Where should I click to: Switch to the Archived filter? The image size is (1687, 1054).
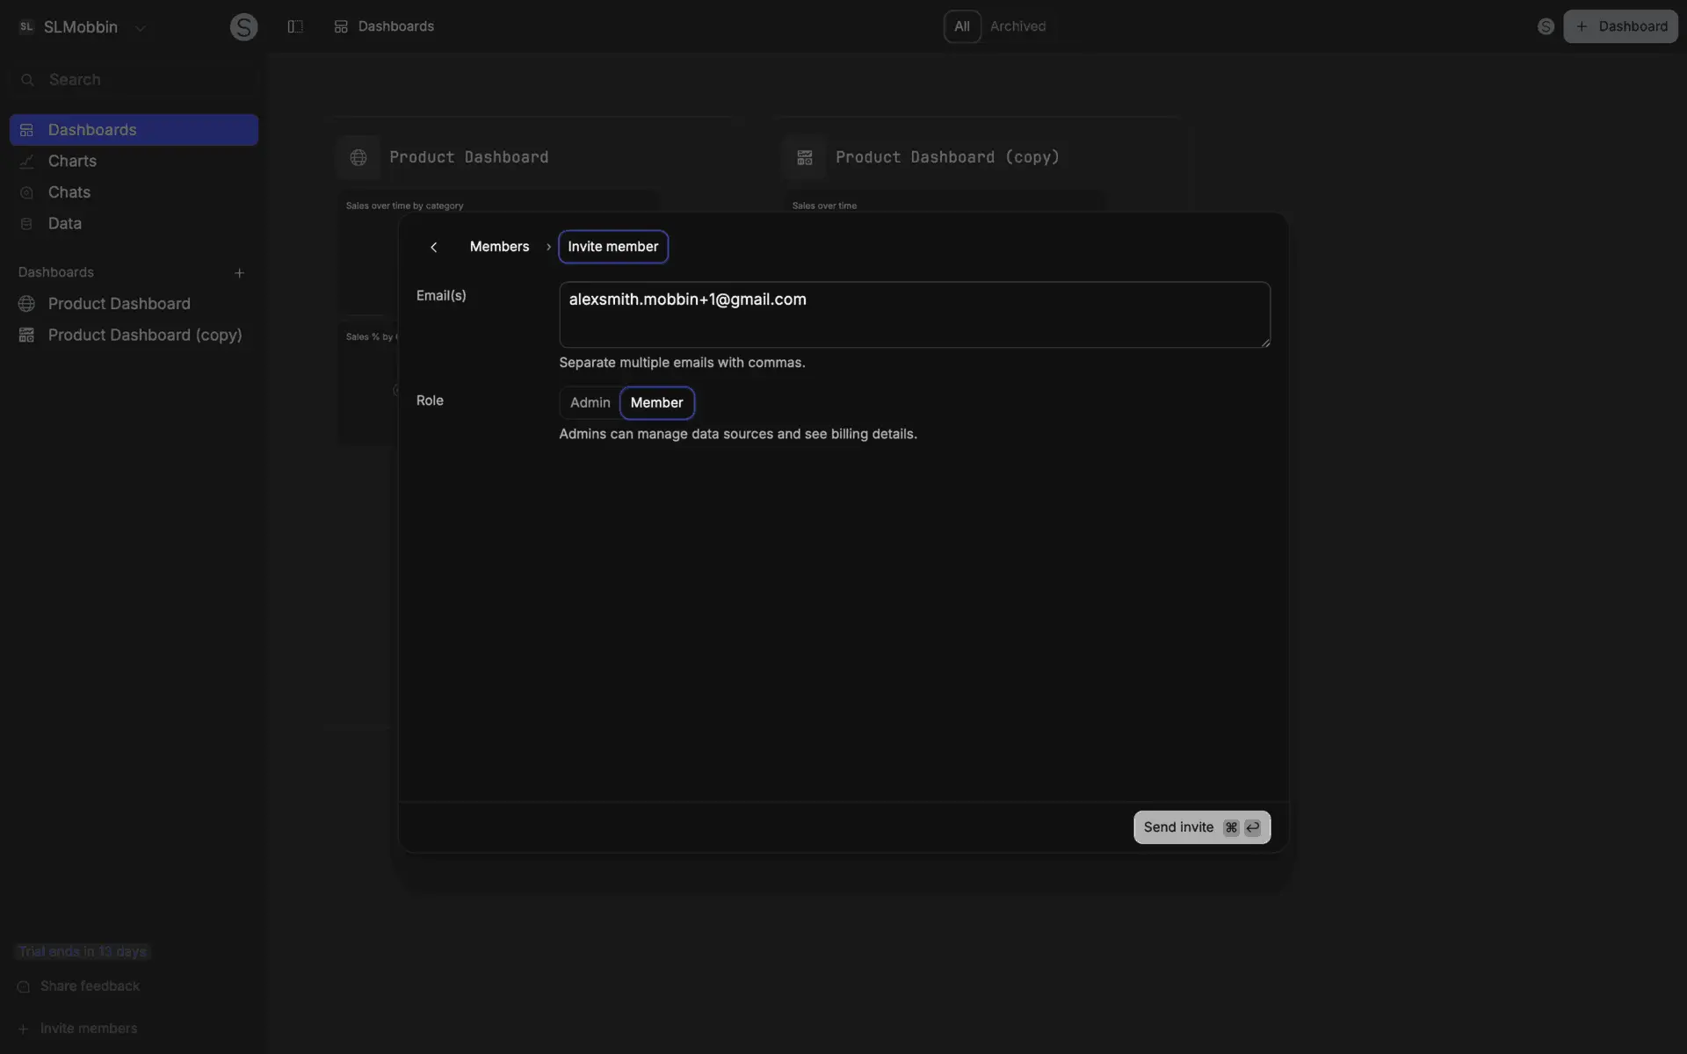click(x=1017, y=26)
